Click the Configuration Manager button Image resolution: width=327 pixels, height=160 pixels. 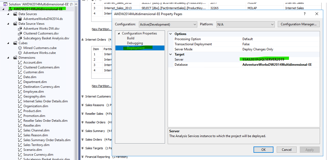299,24
